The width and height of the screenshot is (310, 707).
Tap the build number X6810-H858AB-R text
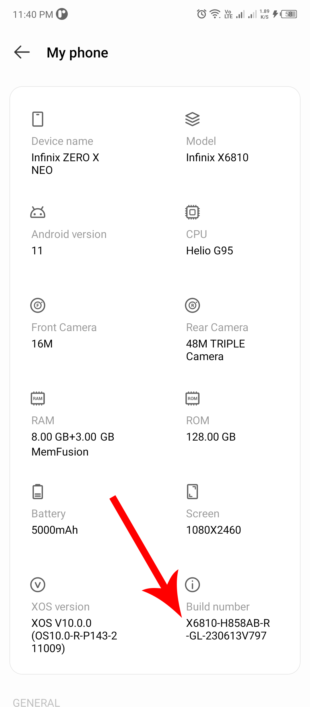click(228, 623)
